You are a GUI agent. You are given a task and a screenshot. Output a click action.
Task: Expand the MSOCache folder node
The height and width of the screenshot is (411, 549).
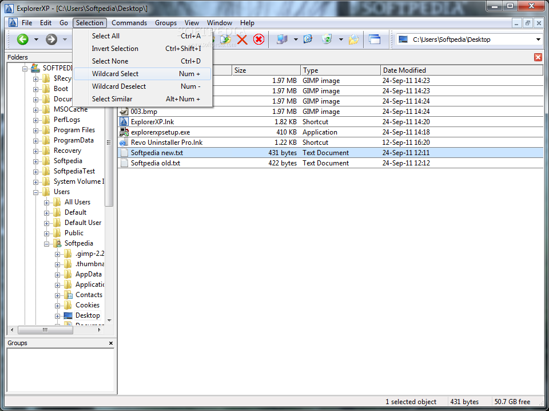(35, 110)
